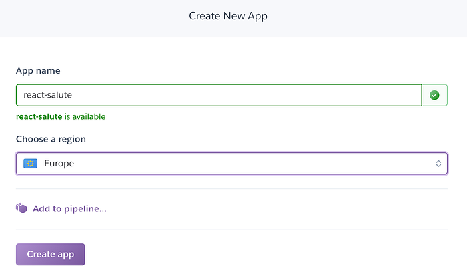
Task: Open the Add to pipeline... link
Action: [69, 209]
